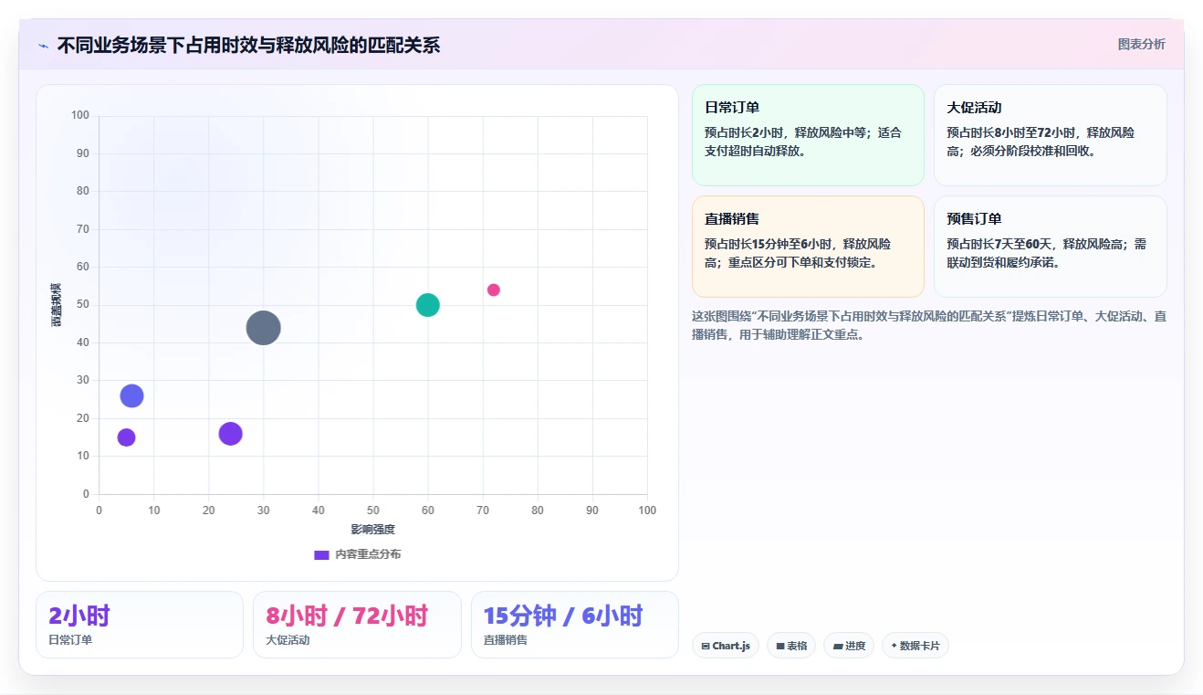Select the large gray bubble in the chart
The width and height of the screenshot is (1203, 695).
point(263,328)
